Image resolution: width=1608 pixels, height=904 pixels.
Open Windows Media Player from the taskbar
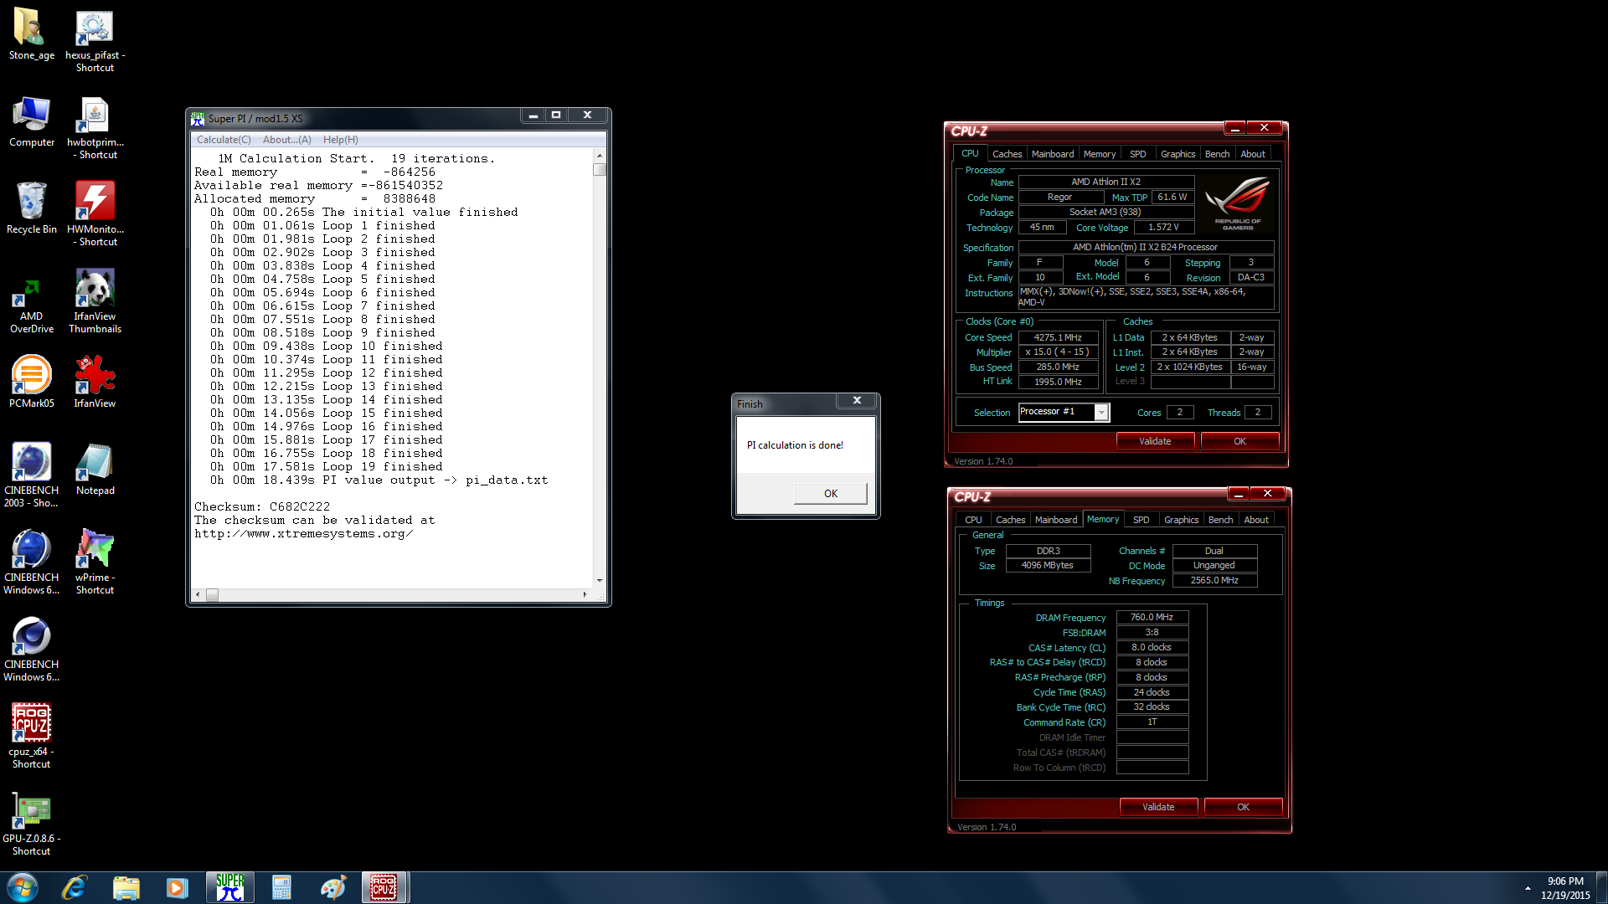pos(177,887)
